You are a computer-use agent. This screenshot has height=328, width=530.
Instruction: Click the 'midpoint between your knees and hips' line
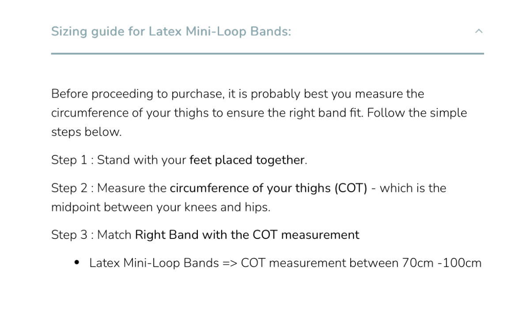(x=161, y=207)
